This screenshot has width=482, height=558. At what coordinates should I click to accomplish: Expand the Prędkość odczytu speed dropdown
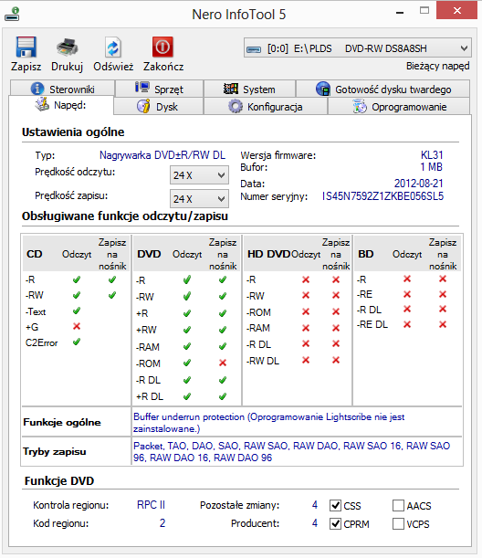point(199,175)
